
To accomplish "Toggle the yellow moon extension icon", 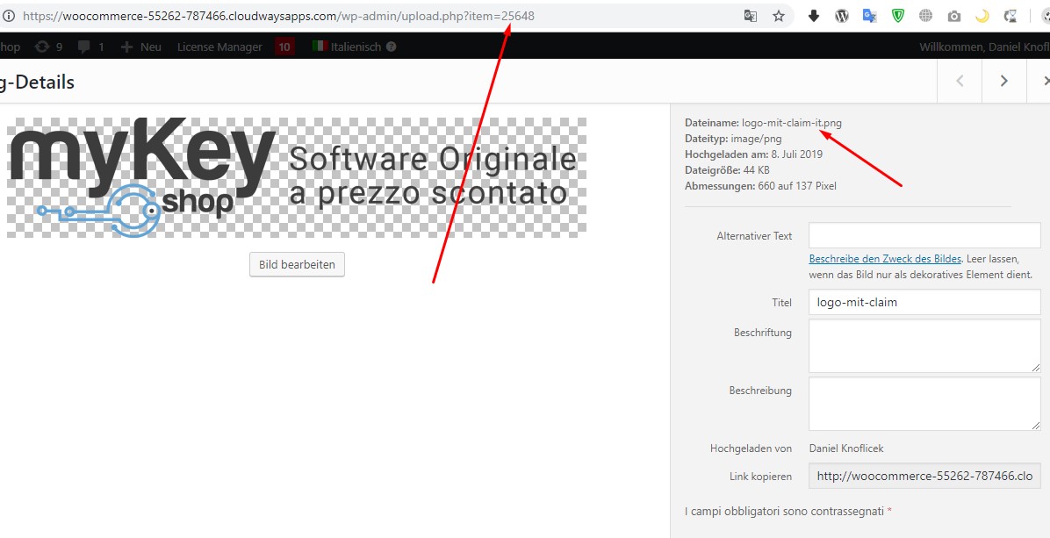I will [x=982, y=16].
